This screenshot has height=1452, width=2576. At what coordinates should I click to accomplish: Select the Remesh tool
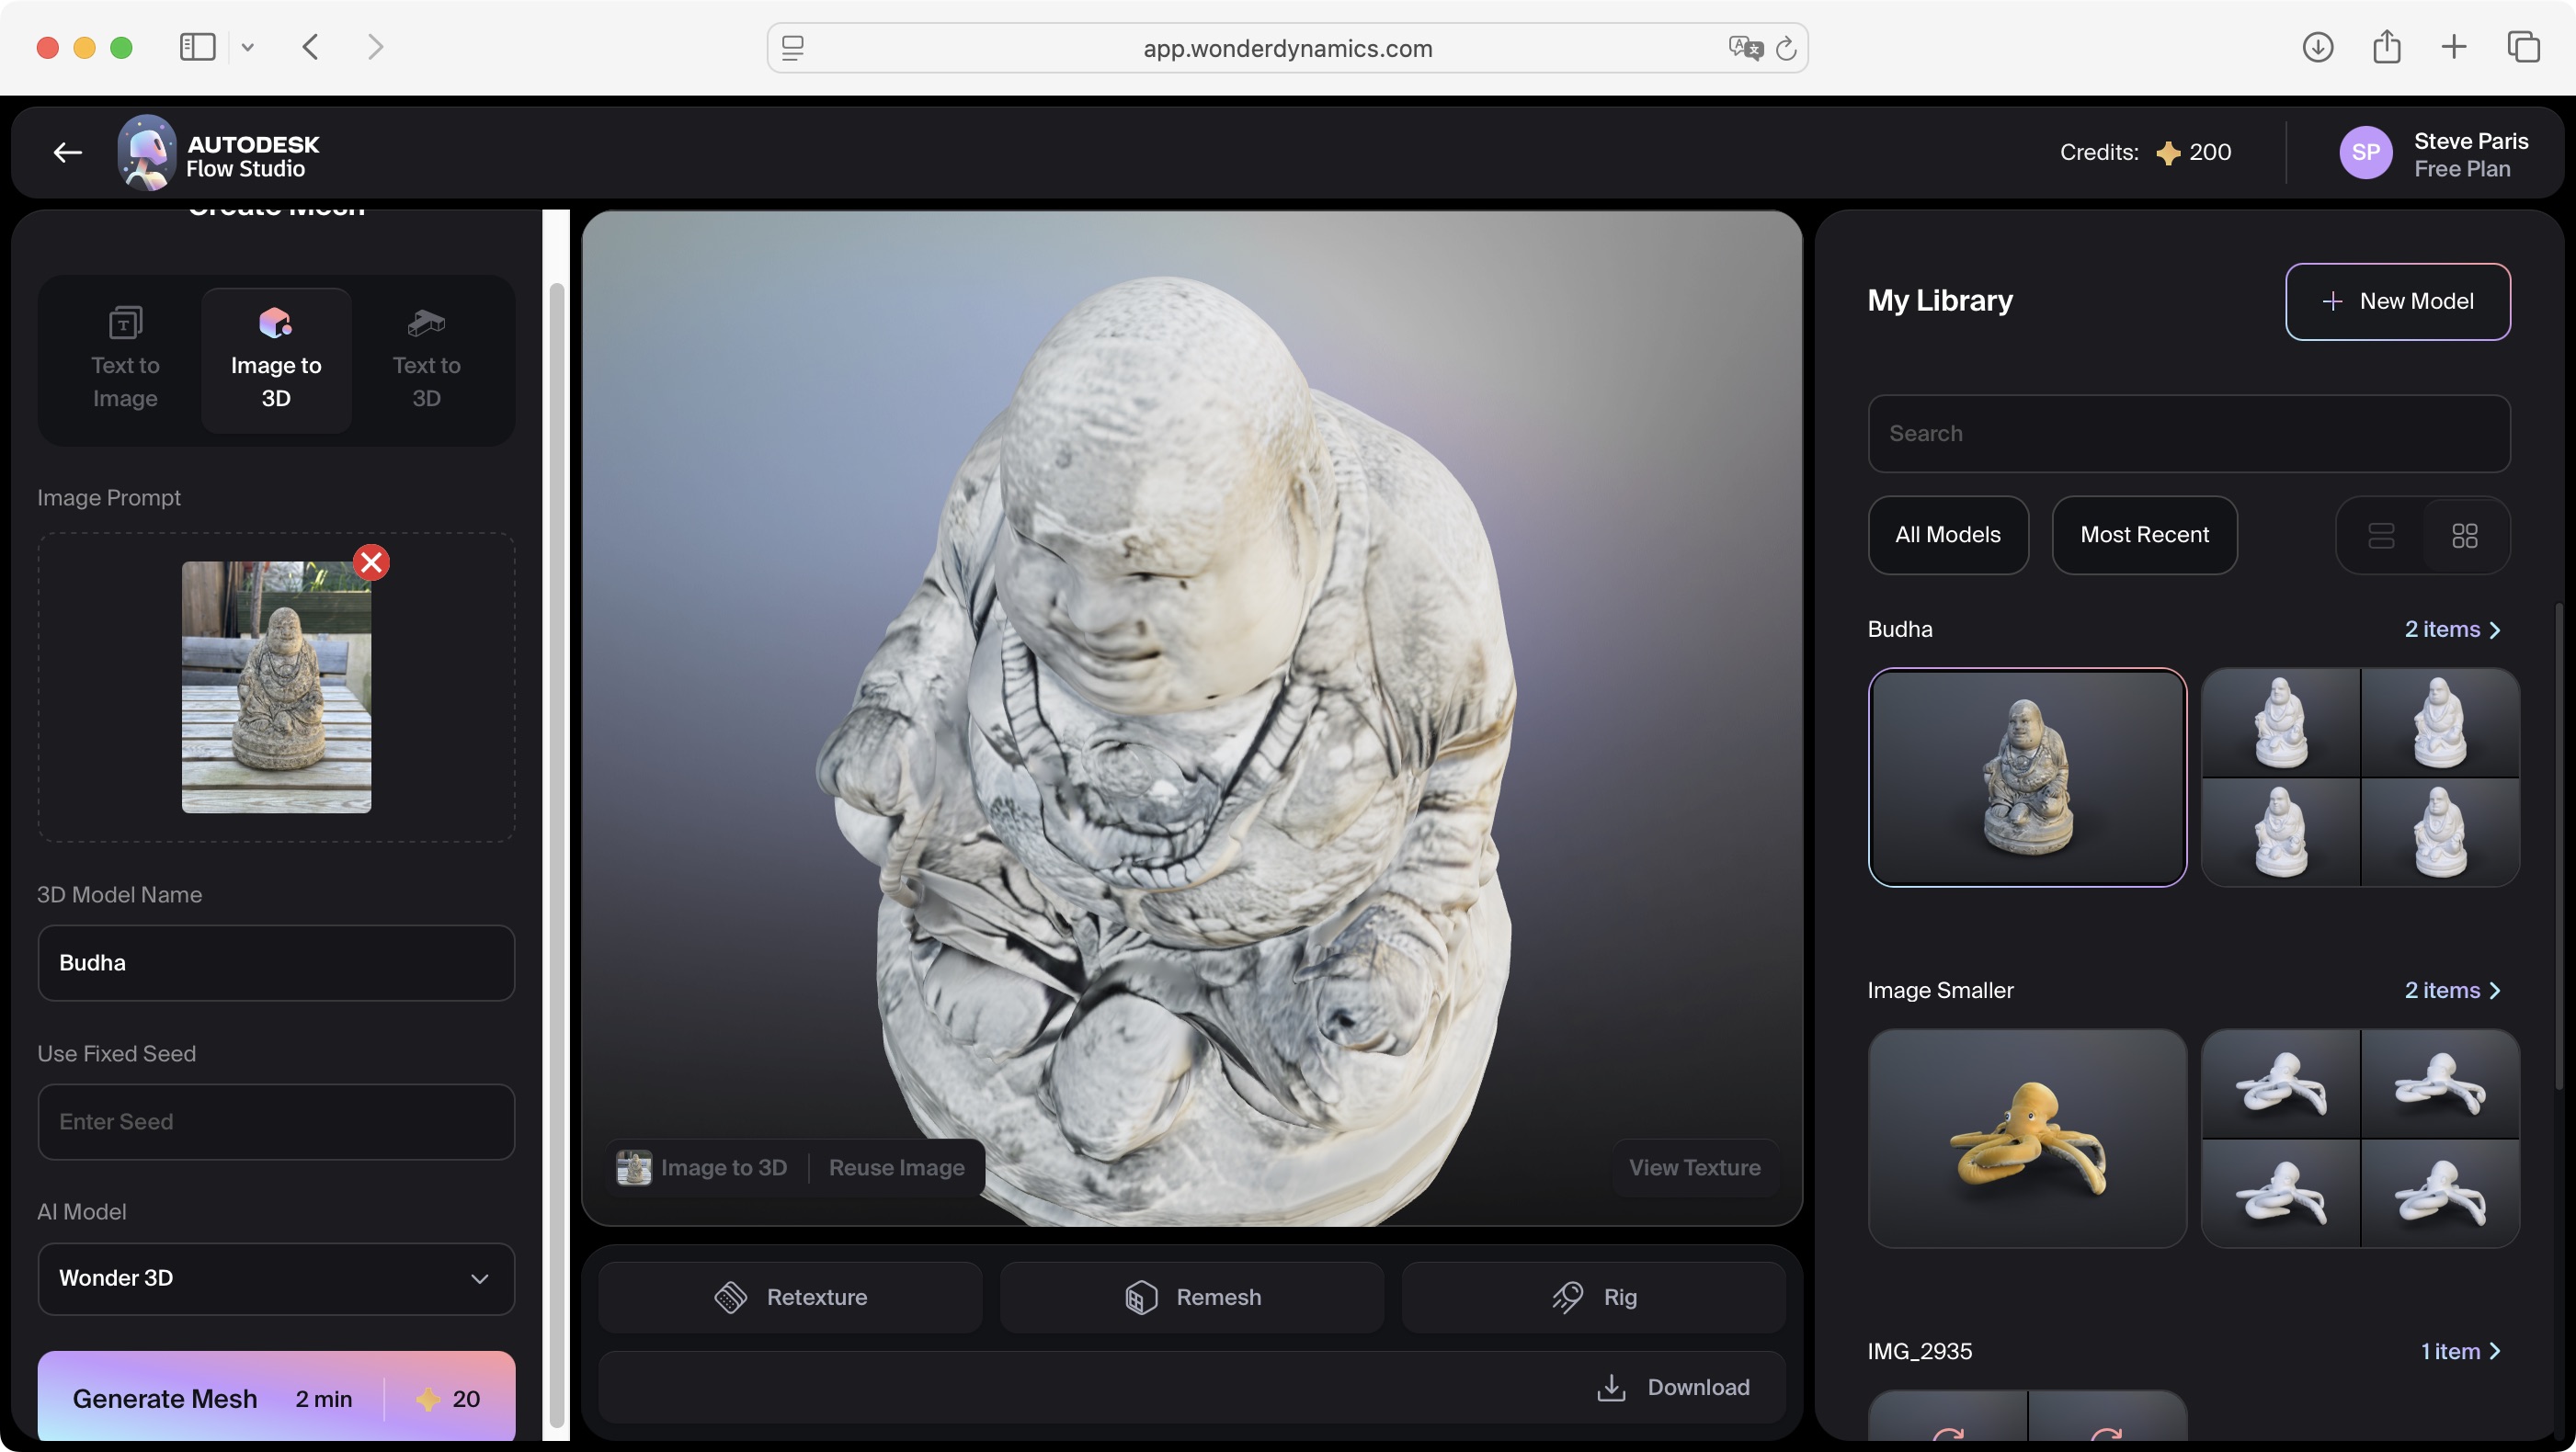coord(1190,1296)
